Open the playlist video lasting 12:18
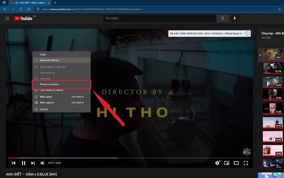Image resolution: width=284 pixels, height=178 pixels. pyautogui.click(x=273, y=68)
